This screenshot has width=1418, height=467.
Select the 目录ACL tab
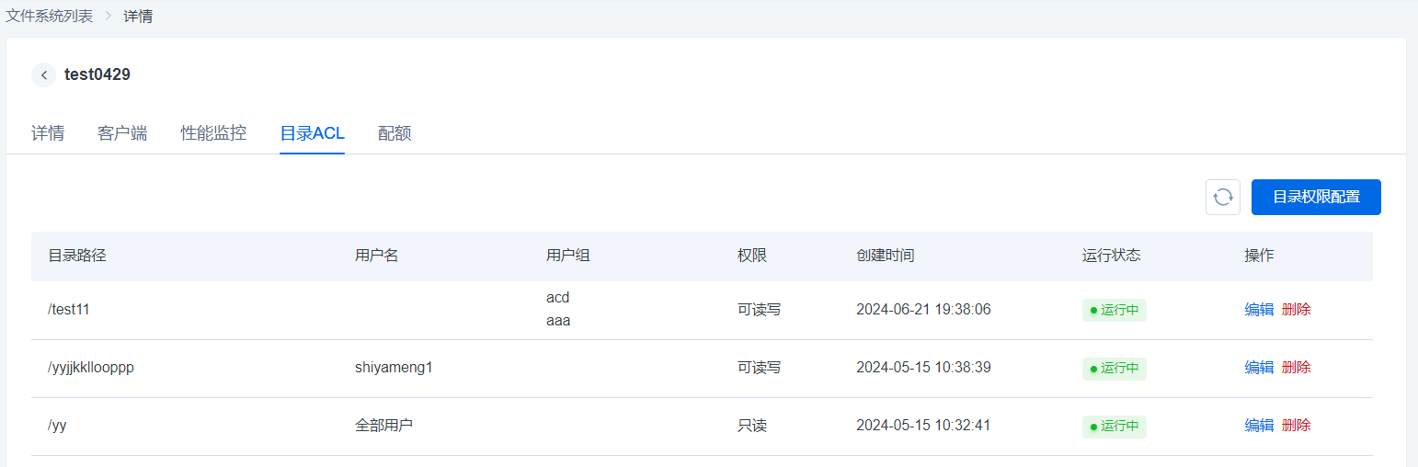pyautogui.click(x=313, y=133)
